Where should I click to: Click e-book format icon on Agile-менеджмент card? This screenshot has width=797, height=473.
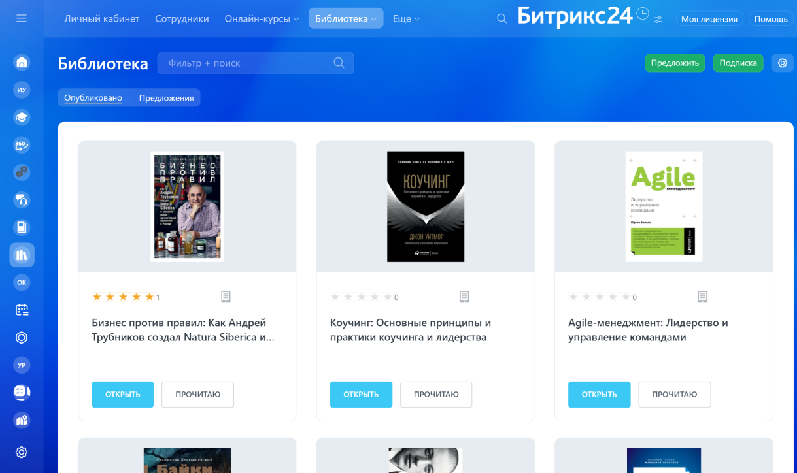pos(702,297)
